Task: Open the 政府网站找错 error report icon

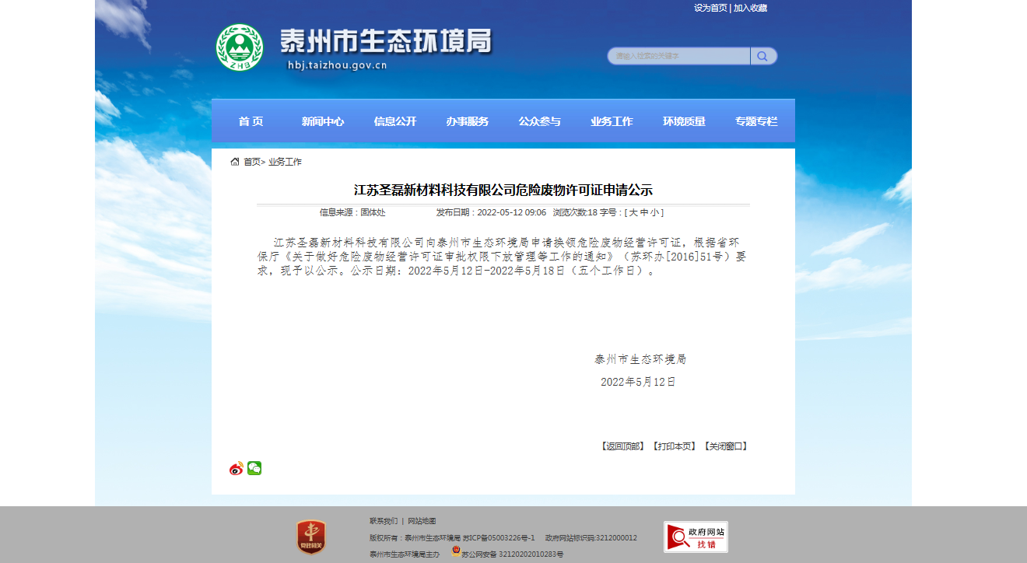Action: 696,537
